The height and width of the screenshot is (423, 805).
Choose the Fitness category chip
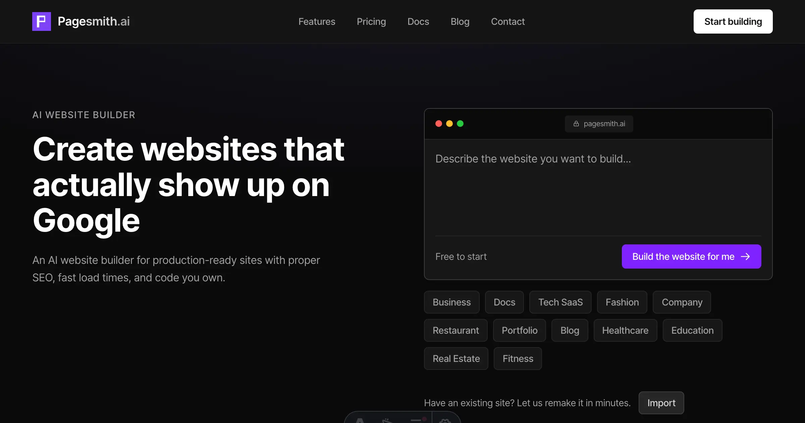point(518,359)
